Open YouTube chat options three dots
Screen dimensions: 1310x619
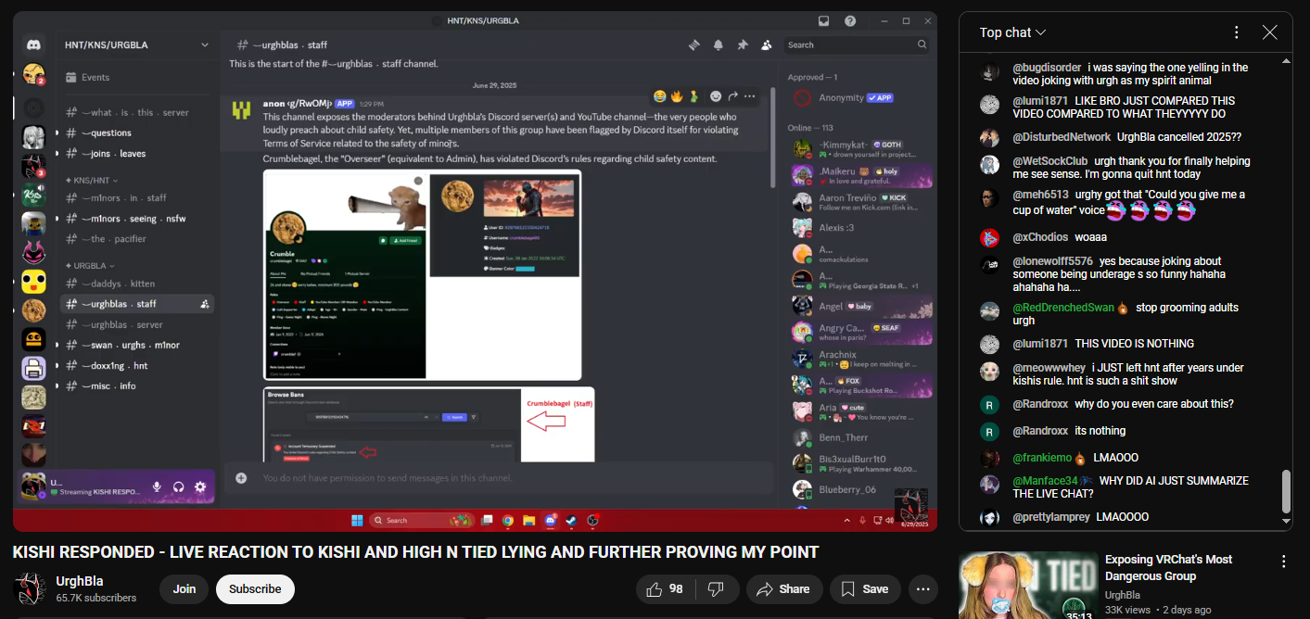pos(1236,32)
